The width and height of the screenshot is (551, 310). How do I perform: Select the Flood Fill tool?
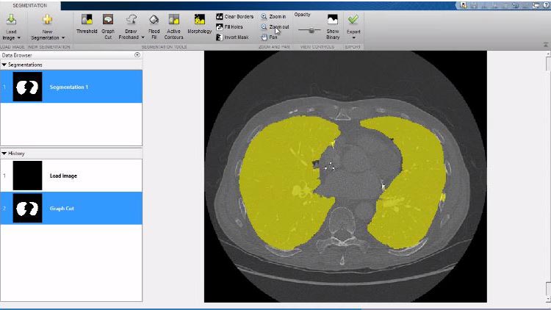pyautogui.click(x=154, y=21)
